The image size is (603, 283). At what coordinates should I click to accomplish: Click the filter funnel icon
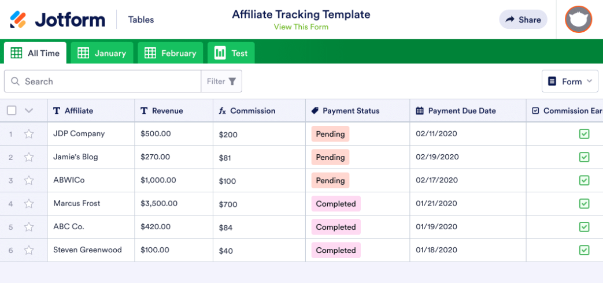coord(232,81)
